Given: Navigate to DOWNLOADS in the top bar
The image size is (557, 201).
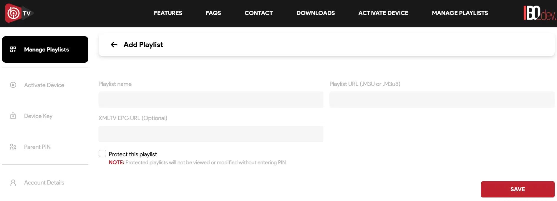Looking at the screenshot, I should tap(315, 13).
